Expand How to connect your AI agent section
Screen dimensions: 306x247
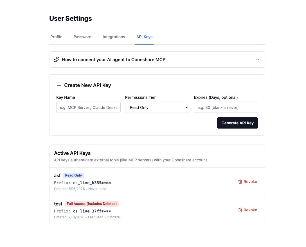pos(157,60)
